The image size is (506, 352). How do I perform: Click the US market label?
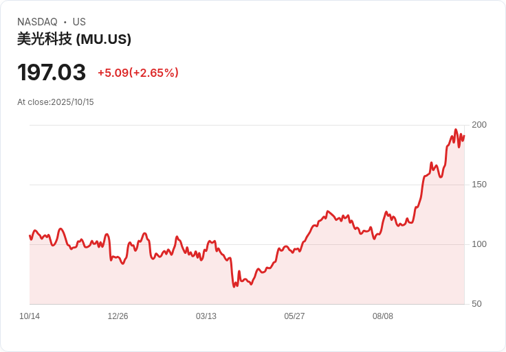click(79, 22)
